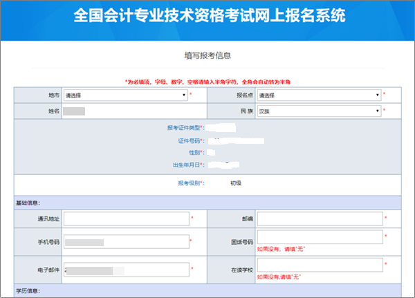Click the 邮编 input field
This screenshot has width=415, height=298.
coord(320,218)
